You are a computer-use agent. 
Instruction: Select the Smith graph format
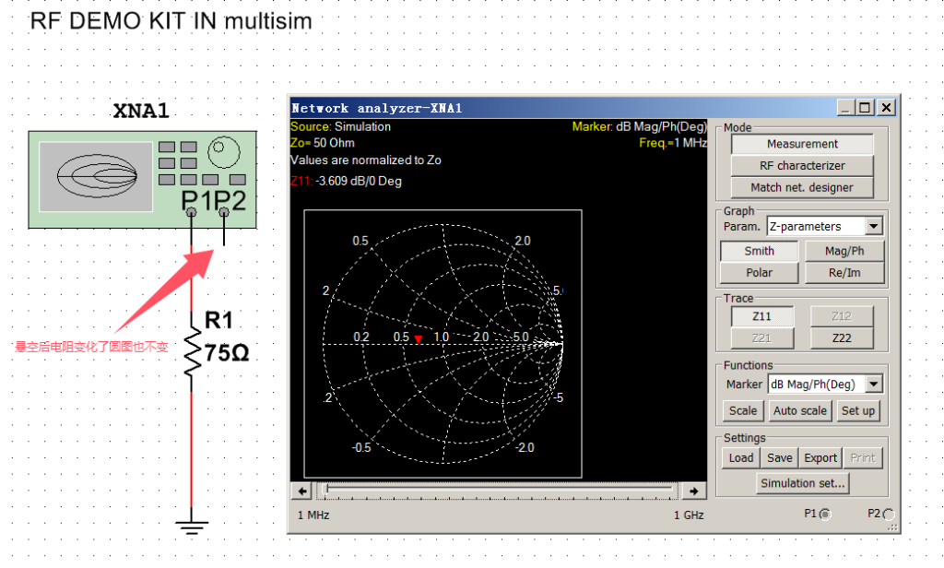tap(760, 251)
